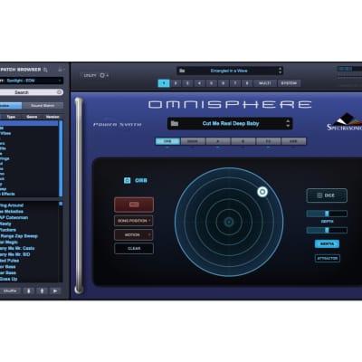The height and width of the screenshot is (362, 362).
Task: Switch to the ORB page tab
Action: point(167,141)
